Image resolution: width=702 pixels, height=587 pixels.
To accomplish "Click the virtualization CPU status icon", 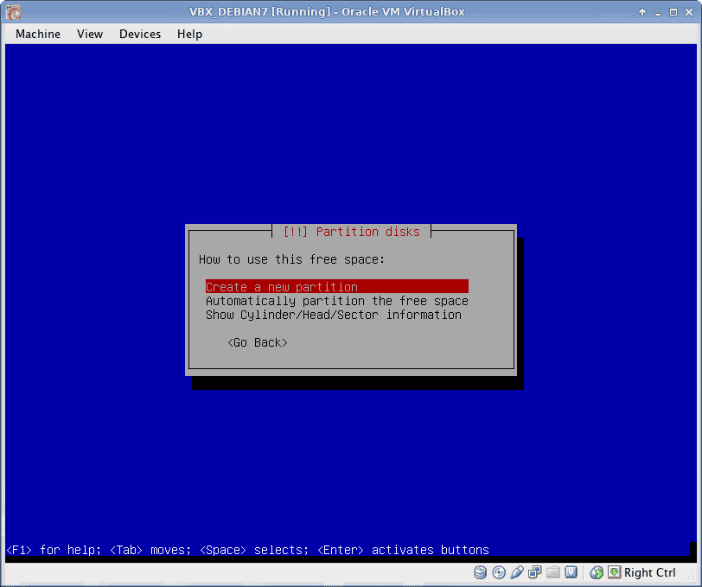I will coord(571,572).
